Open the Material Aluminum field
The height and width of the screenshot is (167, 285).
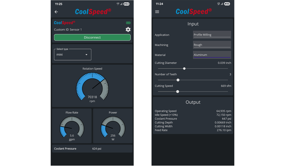pyautogui.click(x=212, y=55)
